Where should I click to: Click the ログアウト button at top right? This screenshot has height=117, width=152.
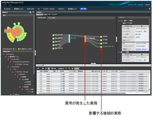pos(147,5)
